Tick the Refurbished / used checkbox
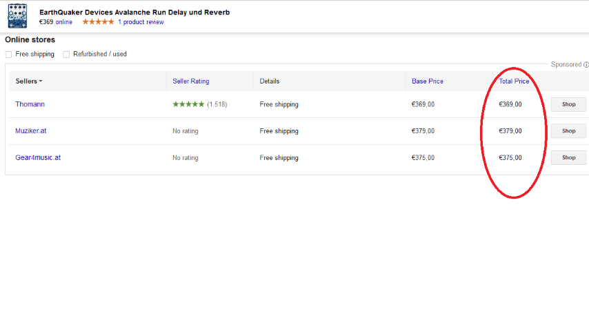This screenshot has height=316, width=589. click(x=66, y=55)
